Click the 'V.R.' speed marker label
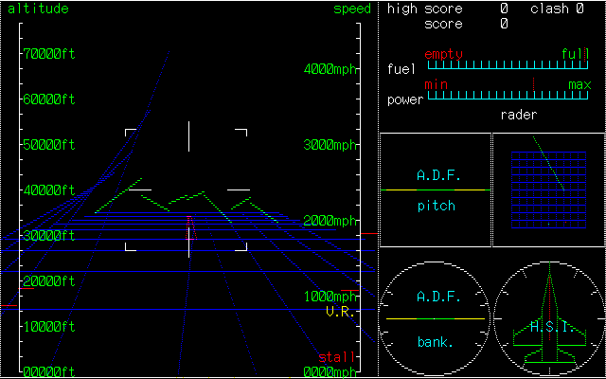This screenshot has width=606, height=379. (x=339, y=310)
